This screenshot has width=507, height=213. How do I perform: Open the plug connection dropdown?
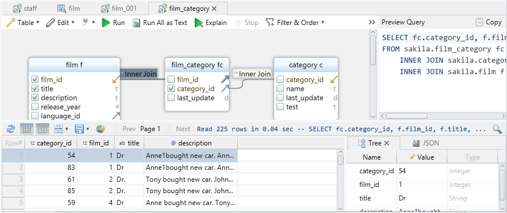coord(89,23)
